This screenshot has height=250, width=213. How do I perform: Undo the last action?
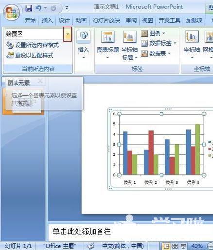pos(38,8)
